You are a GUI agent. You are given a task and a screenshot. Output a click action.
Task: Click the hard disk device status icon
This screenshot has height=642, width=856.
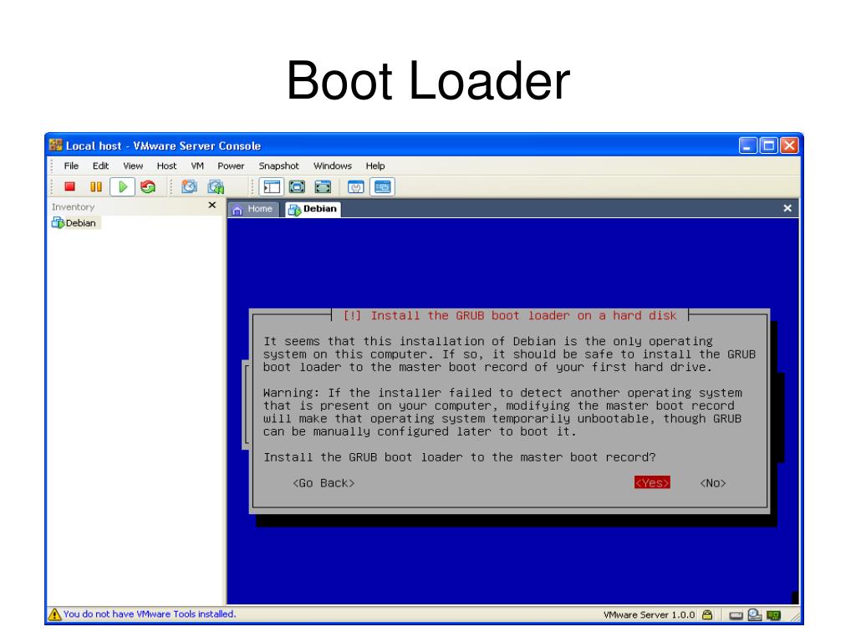pos(736,615)
